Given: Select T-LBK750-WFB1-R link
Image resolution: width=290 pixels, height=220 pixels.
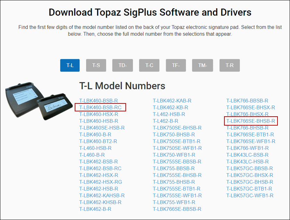Looking at the screenshot, I should tap(174, 155).
